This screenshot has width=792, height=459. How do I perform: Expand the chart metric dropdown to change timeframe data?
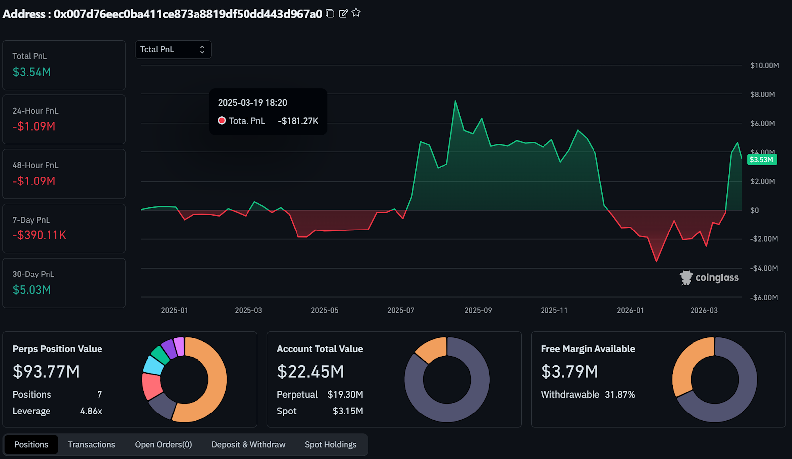pyautogui.click(x=173, y=49)
